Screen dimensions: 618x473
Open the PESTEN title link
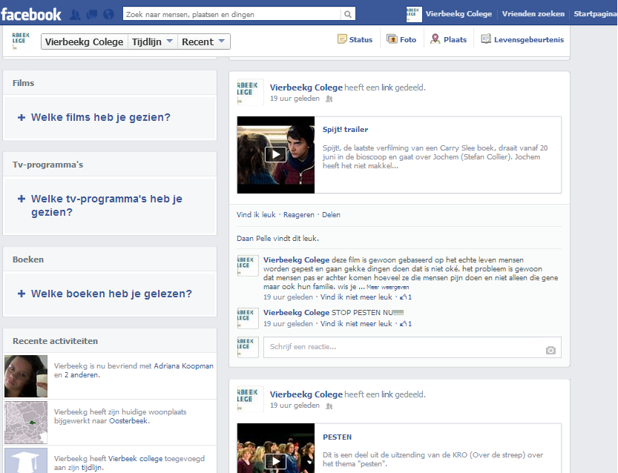337,437
